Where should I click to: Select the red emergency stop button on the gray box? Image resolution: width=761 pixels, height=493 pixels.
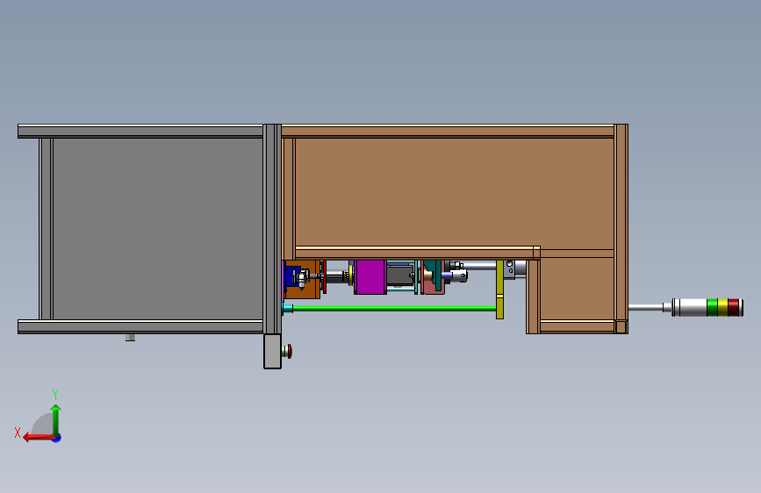[289, 351]
